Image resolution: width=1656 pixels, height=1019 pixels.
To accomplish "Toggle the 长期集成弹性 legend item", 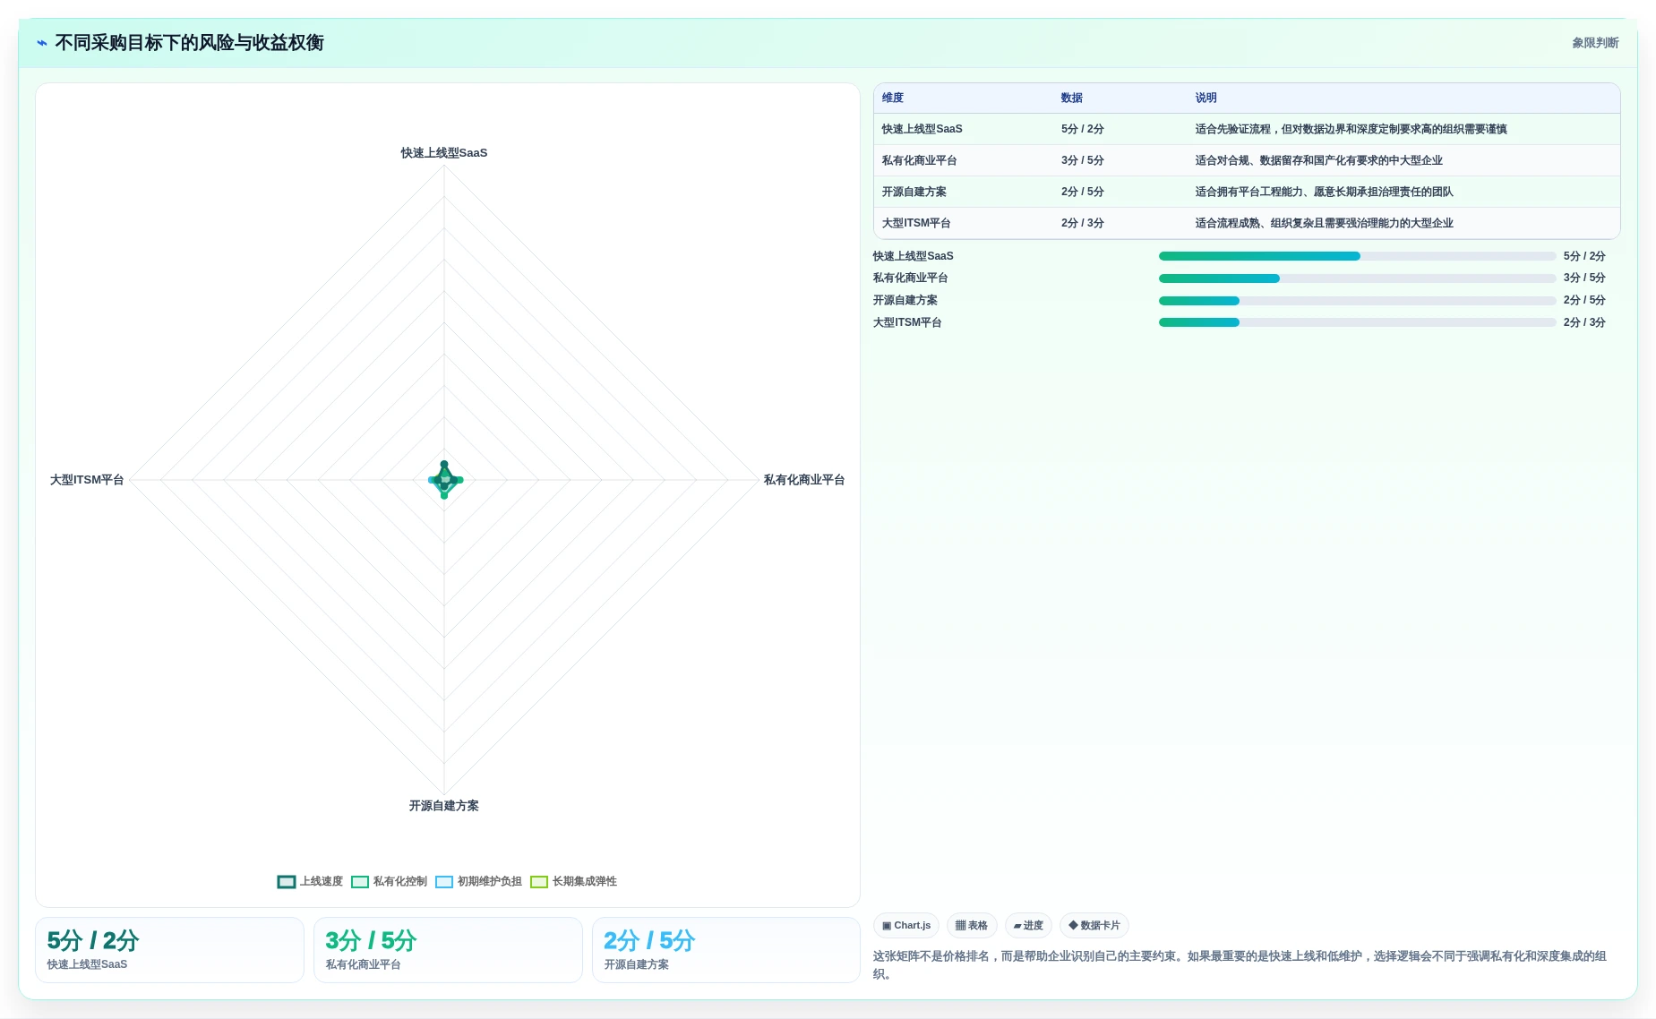I will pyautogui.click(x=573, y=882).
